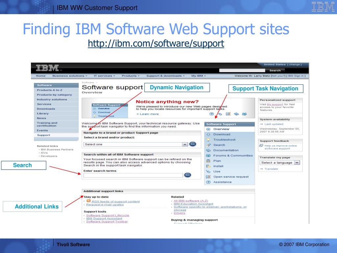Click Go button next to search terms field
Image resolution: width=337 pixels, height=253 pixels.
187,175
